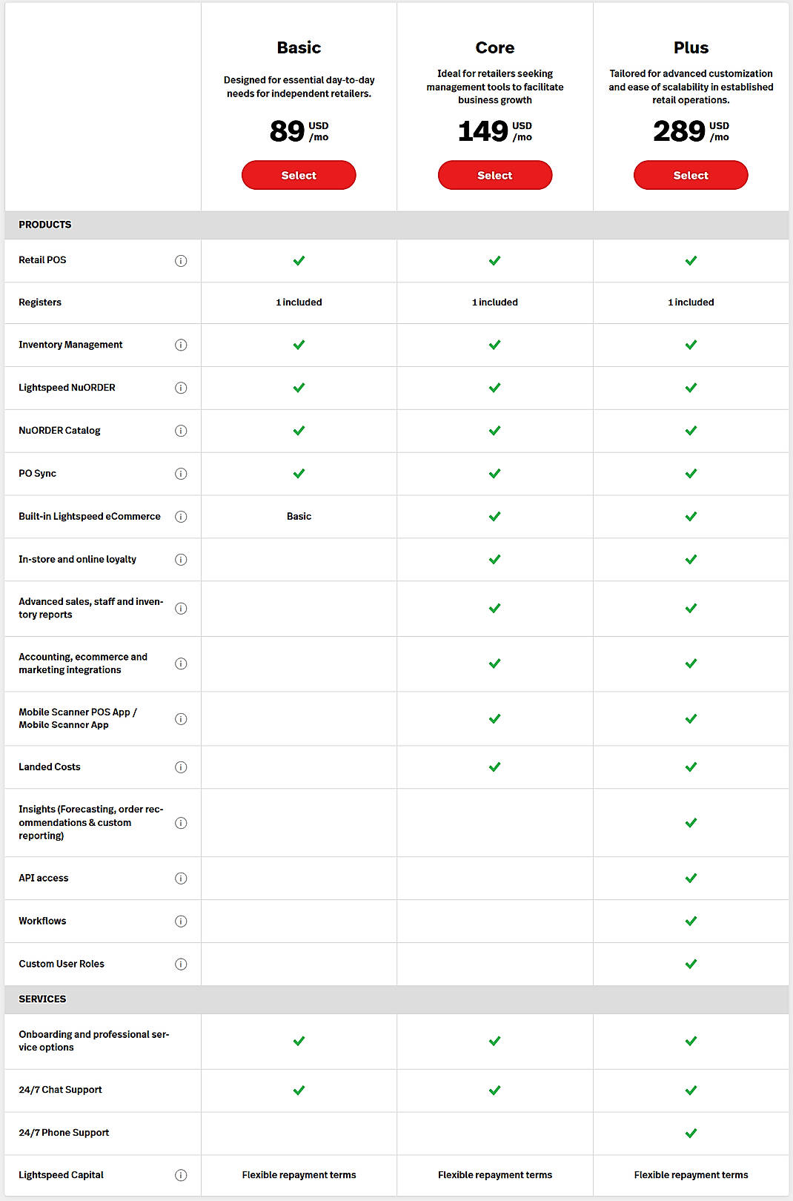Viewport: 793px width, 1201px height.
Task: Click the 149 USD price
Action: point(495,131)
